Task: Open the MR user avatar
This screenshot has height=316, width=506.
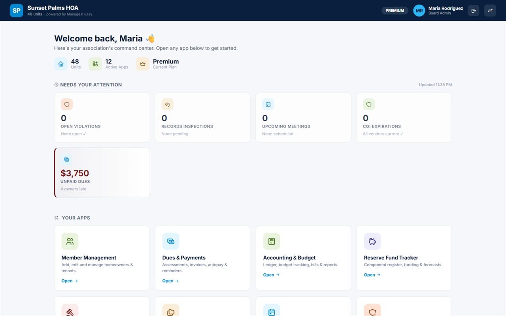Action: click(419, 11)
